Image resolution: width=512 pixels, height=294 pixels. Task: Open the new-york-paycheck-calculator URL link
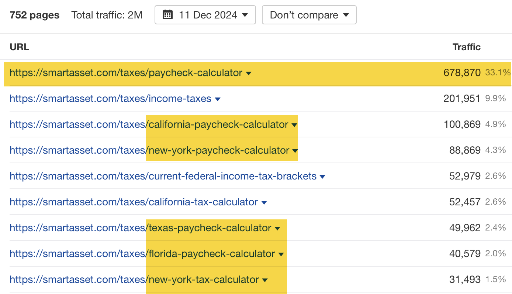tap(149, 150)
